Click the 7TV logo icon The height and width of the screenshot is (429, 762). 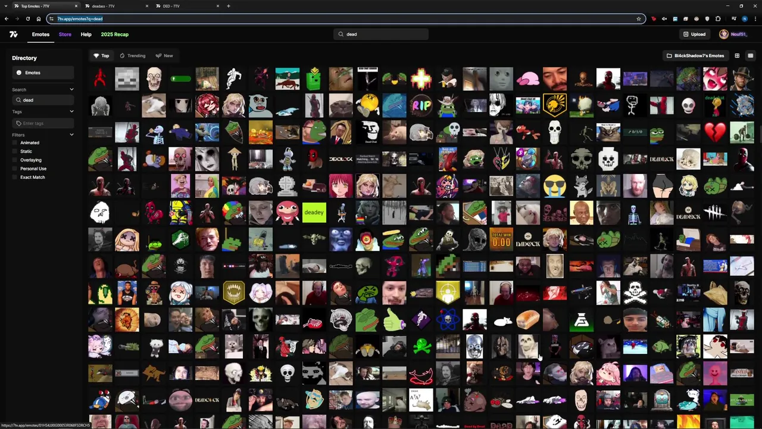(x=13, y=35)
